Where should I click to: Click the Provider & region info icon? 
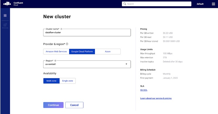click(x=67, y=44)
